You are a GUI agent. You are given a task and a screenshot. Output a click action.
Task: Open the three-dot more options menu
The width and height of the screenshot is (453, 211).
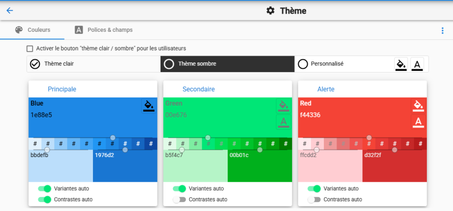click(442, 31)
